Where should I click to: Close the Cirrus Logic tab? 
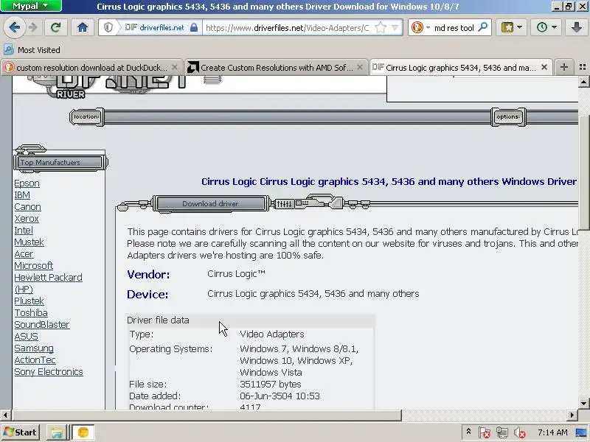[x=544, y=67]
